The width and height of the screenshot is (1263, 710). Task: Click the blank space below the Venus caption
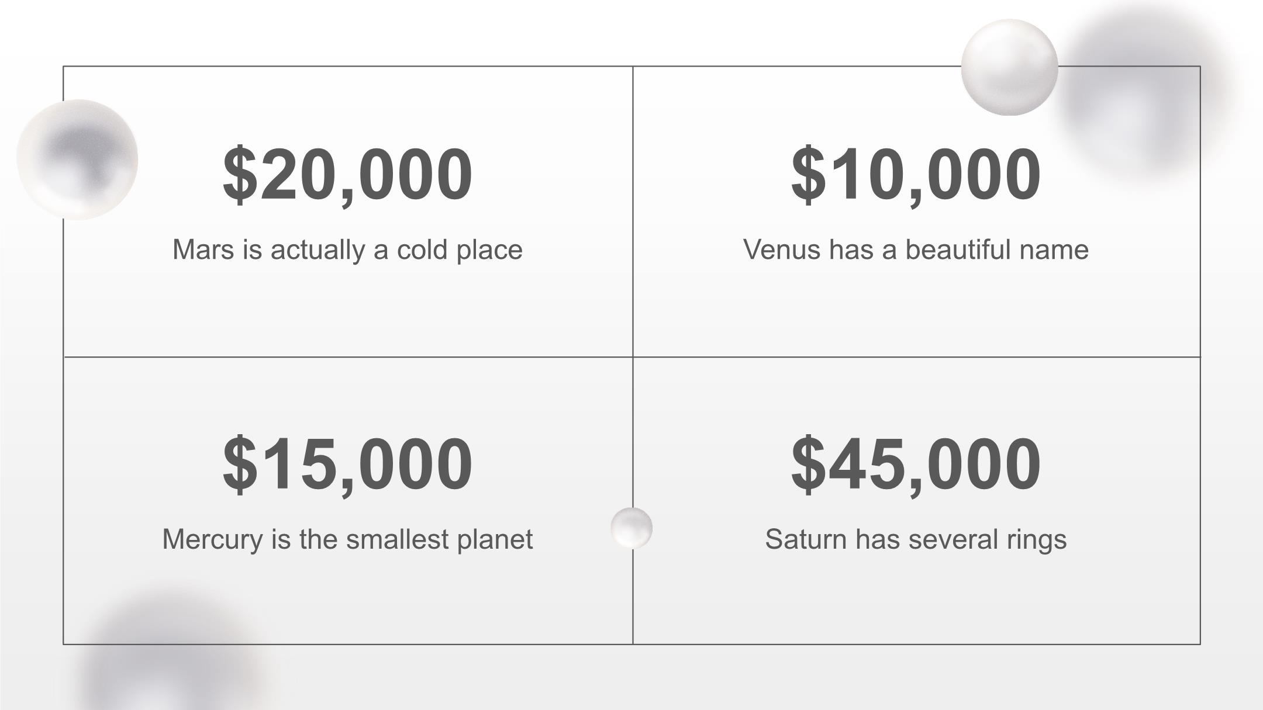pyautogui.click(x=916, y=310)
